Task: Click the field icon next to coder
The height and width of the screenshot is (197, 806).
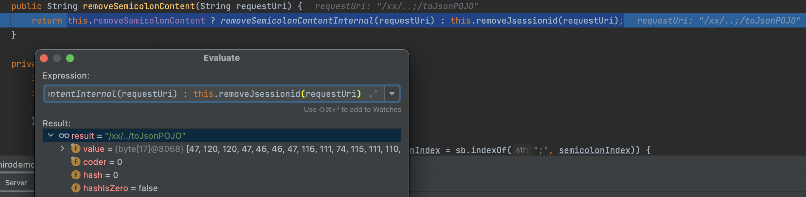Action: (76, 162)
